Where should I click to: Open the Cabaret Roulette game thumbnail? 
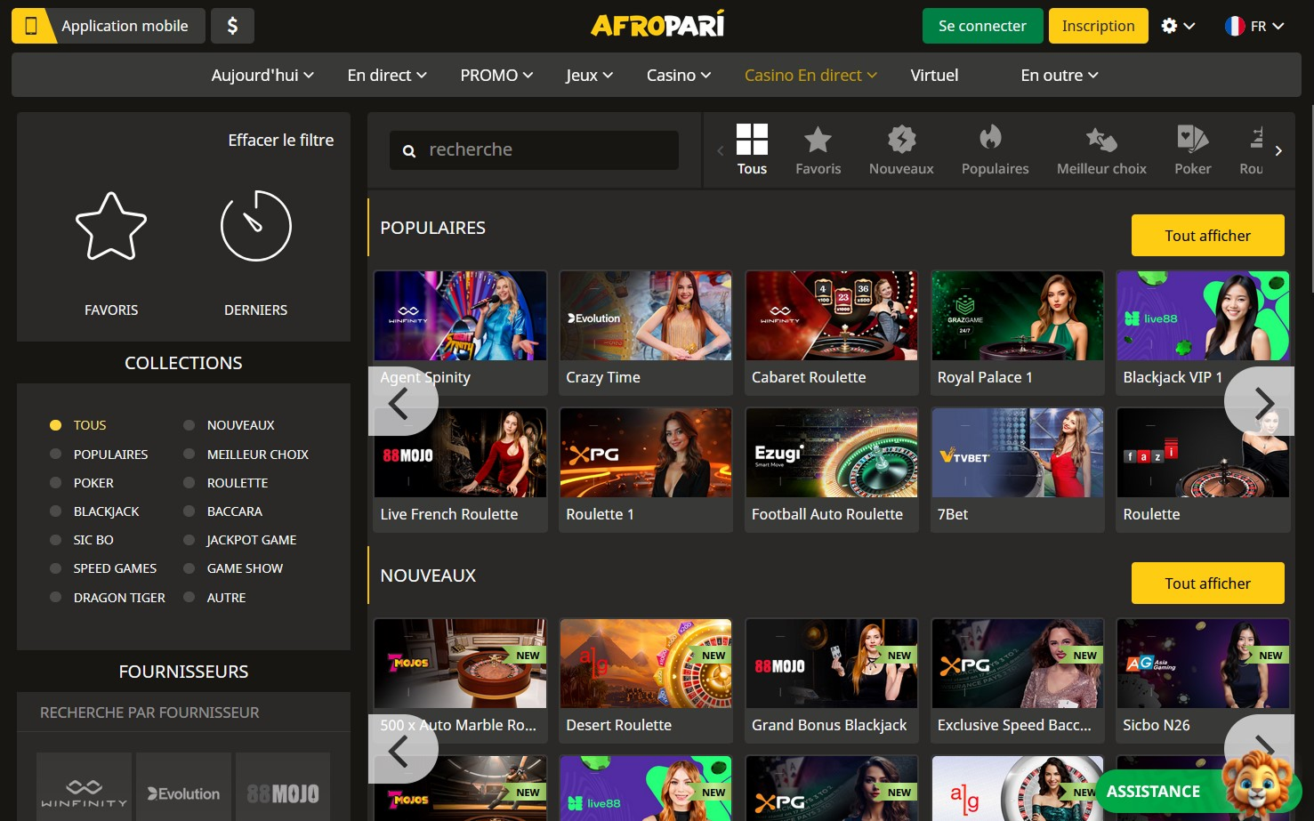coord(832,316)
